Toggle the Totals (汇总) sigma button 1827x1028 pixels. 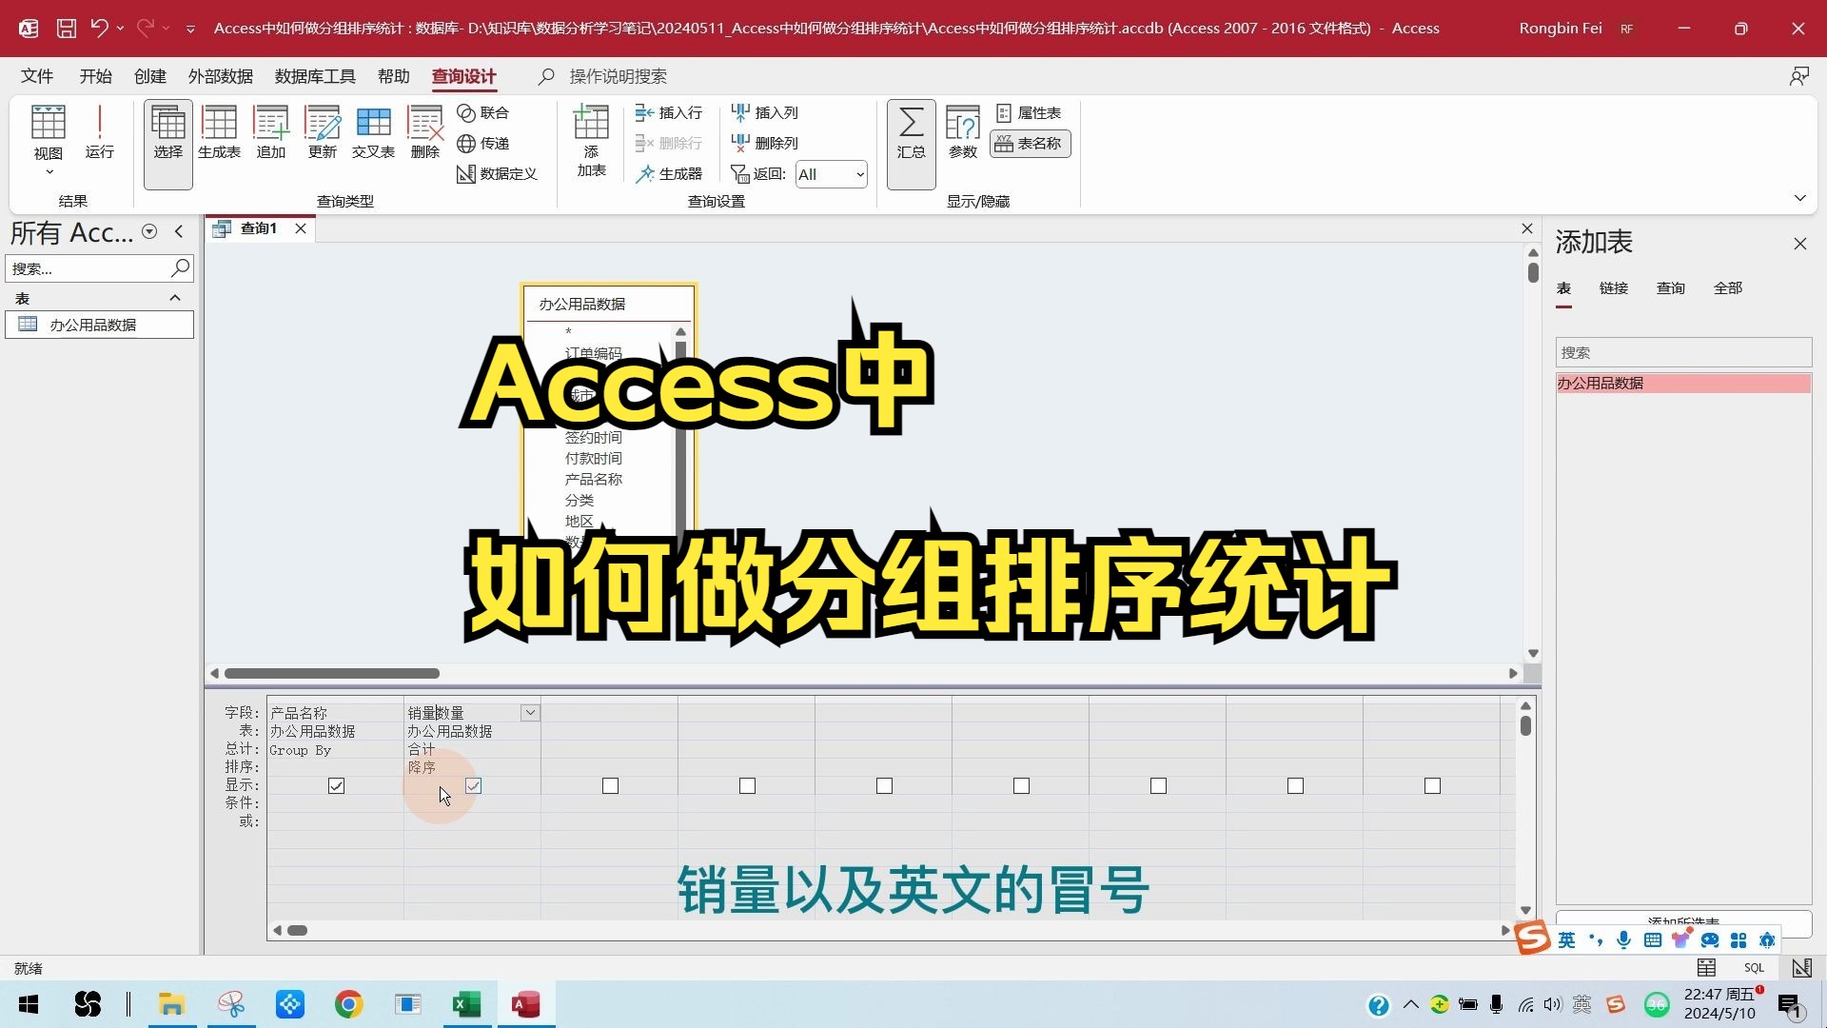click(x=911, y=133)
